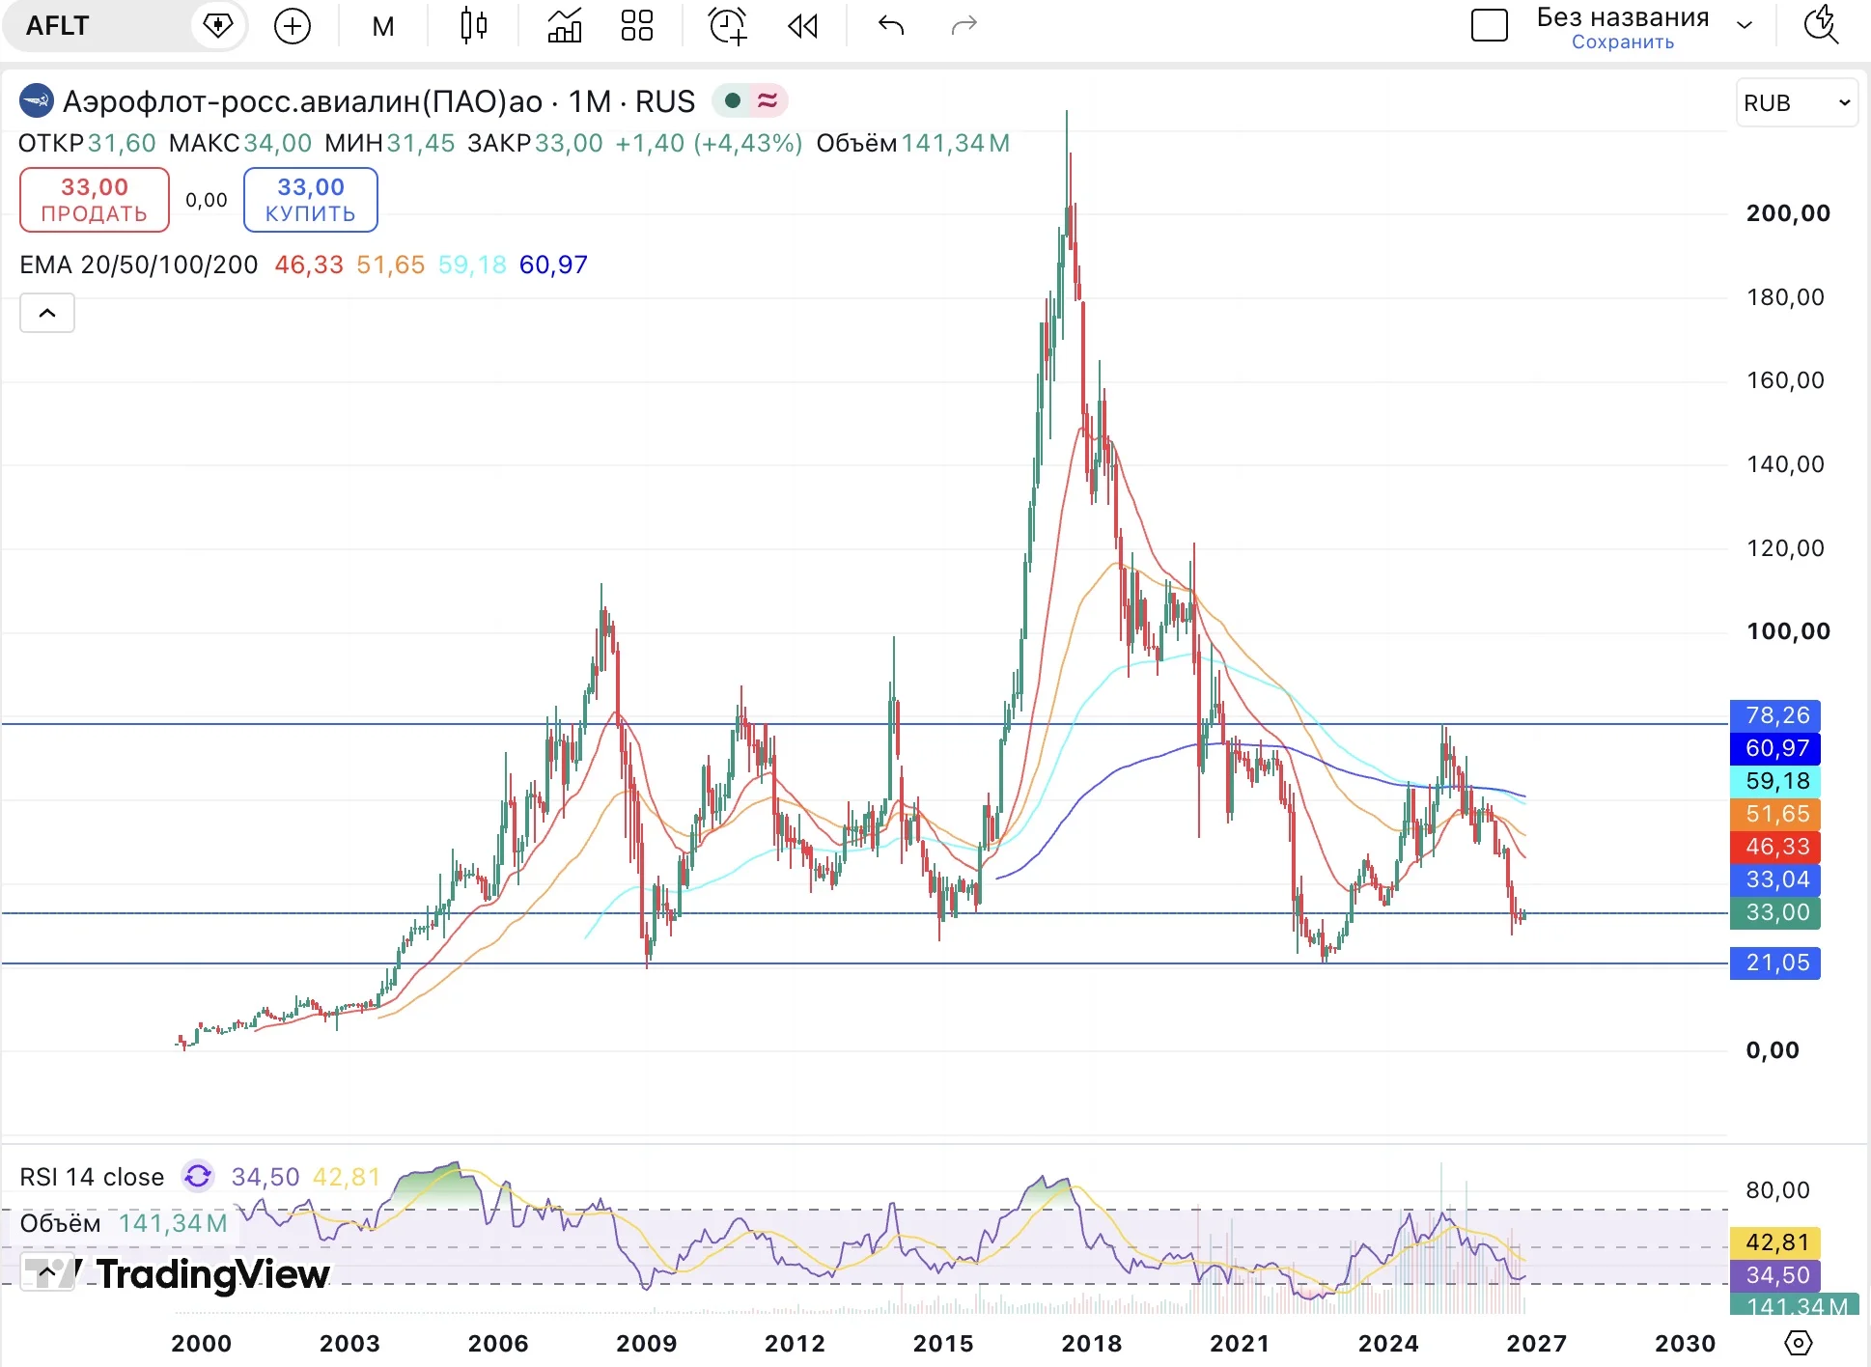Click the 33,00 ПРОДАТЬ sell button
Viewport: 1871px width, 1367px height.
(x=95, y=200)
